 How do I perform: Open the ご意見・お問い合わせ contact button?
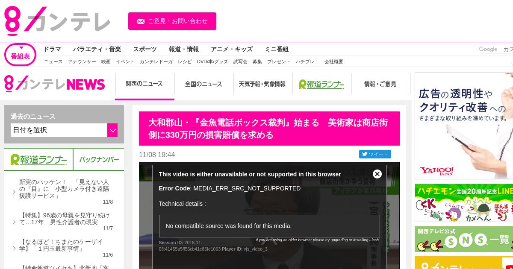pyautogui.click(x=172, y=21)
